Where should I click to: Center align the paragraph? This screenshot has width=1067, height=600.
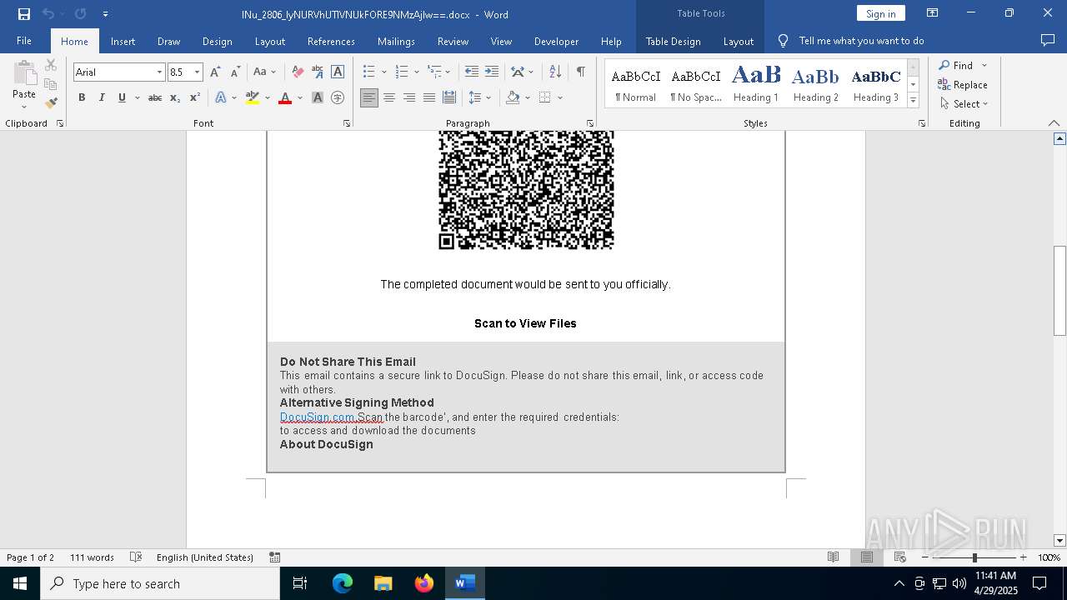[389, 98]
